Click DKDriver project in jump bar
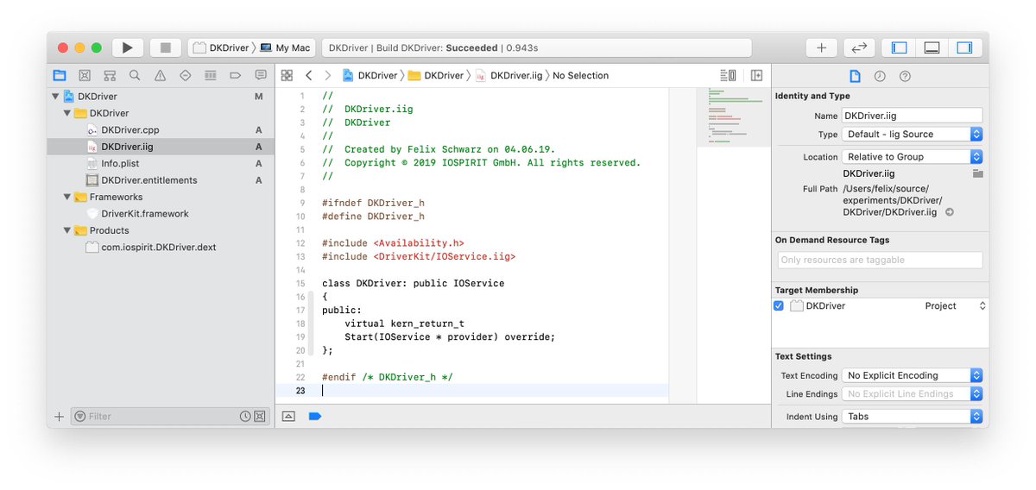 370,76
